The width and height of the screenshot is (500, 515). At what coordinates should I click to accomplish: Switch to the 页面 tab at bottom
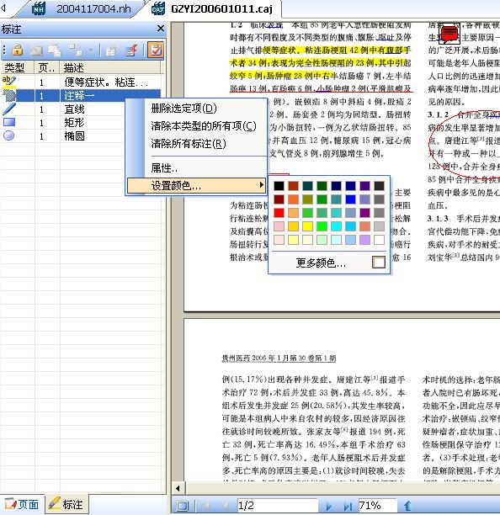22,505
